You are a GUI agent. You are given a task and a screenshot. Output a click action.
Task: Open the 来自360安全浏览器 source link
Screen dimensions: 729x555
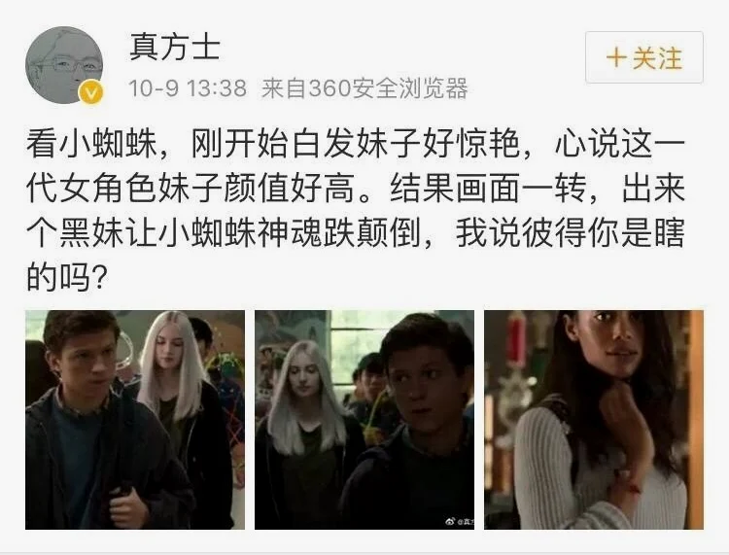pyautogui.click(x=364, y=87)
